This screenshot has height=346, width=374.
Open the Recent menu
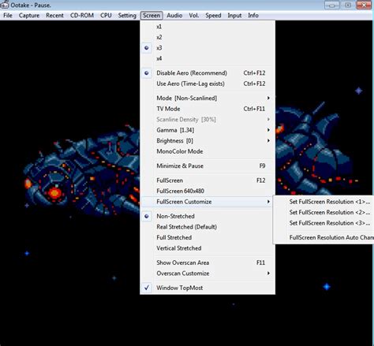[x=54, y=16]
